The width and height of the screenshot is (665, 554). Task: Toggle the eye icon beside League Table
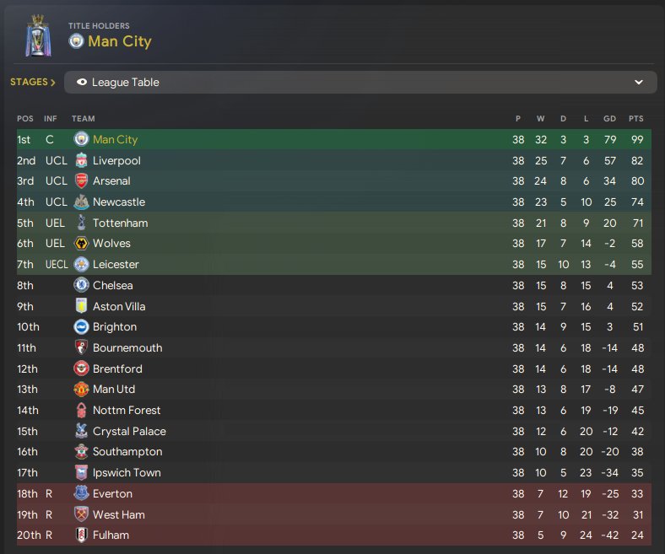[x=82, y=83]
